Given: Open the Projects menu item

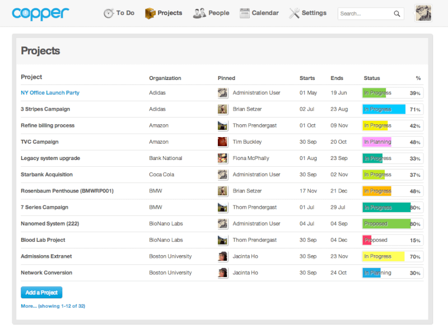Looking at the screenshot, I should (170, 13).
